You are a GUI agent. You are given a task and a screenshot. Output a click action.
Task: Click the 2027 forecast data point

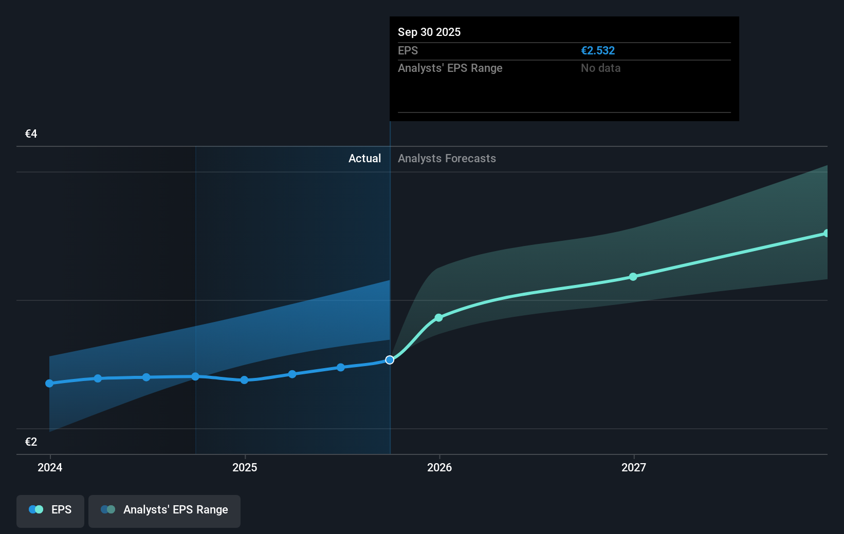coord(633,277)
